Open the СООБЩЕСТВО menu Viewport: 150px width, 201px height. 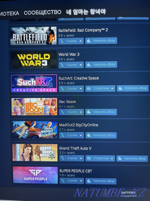(x=43, y=13)
